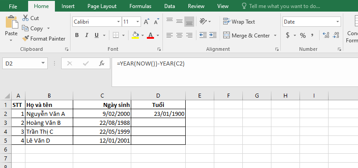The image size is (358, 168).
Task: Cancel formula entry with X icon
Action: pos(70,63)
